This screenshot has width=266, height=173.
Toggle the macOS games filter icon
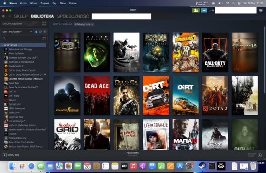[36, 32]
